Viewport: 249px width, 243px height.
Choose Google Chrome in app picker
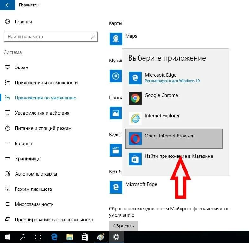[174, 98]
